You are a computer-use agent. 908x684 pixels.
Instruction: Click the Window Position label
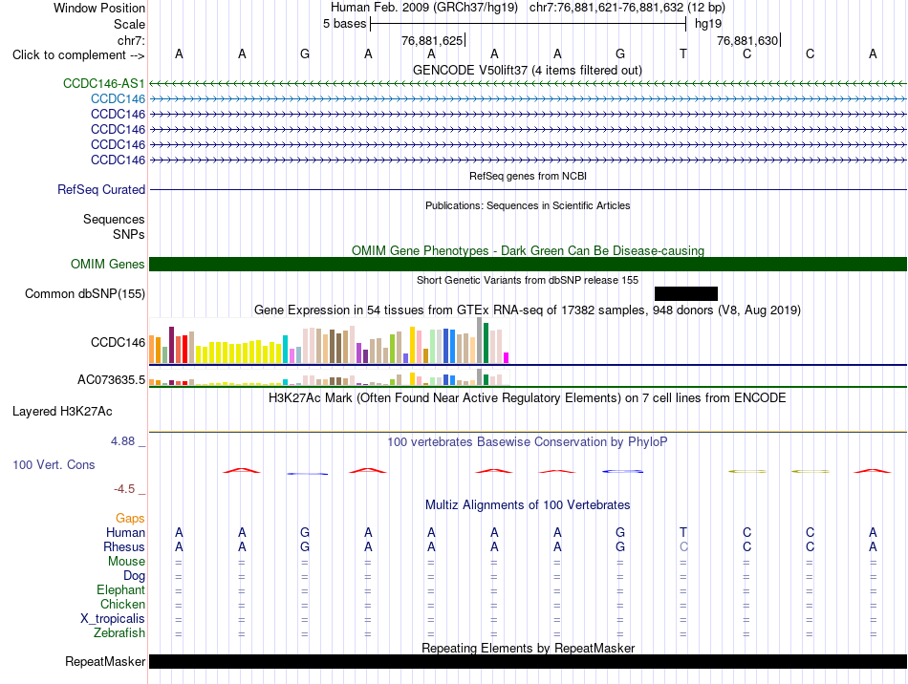[99, 8]
